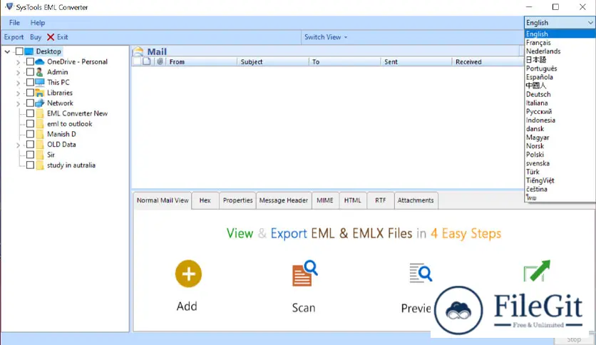The image size is (596, 345).
Task: Click the This PC monitor icon
Action: (x=39, y=82)
